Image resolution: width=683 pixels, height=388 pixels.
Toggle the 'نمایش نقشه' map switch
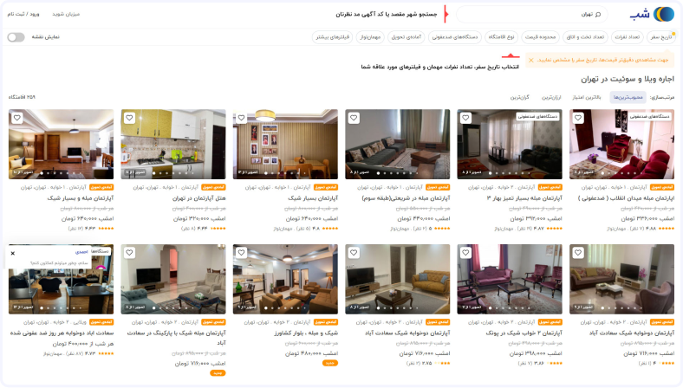pyautogui.click(x=16, y=37)
